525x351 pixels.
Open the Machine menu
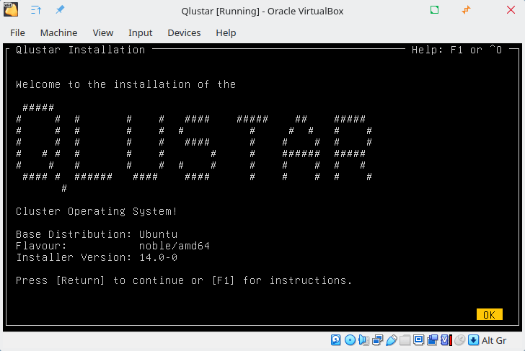click(58, 32)
